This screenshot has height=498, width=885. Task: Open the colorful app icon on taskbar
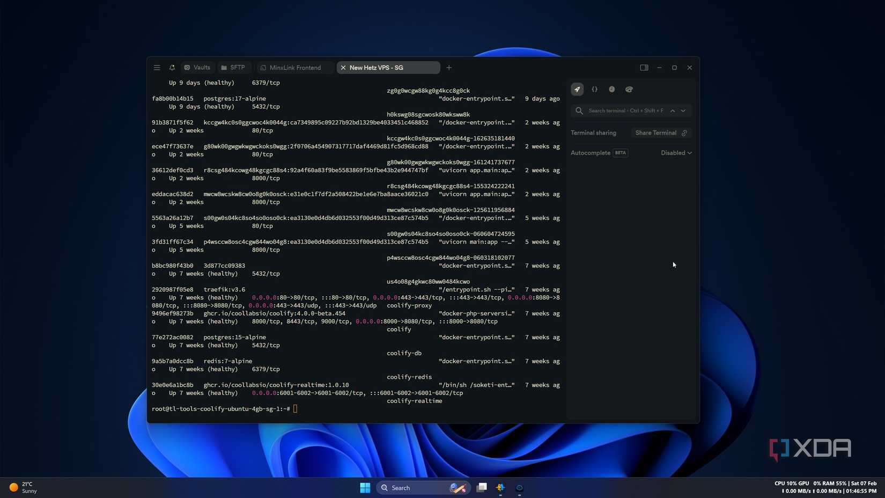tap(500, 488)
